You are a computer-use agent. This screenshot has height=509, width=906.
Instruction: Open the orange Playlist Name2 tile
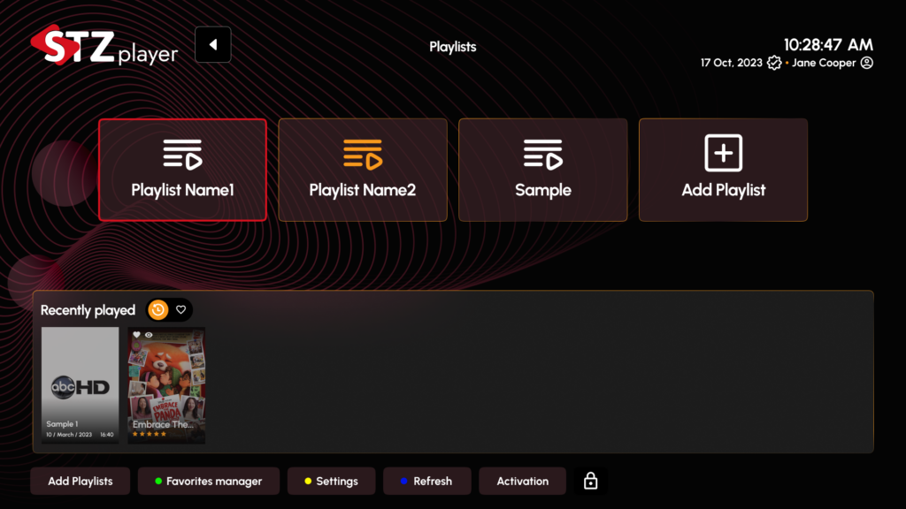[x=363, y=171]
